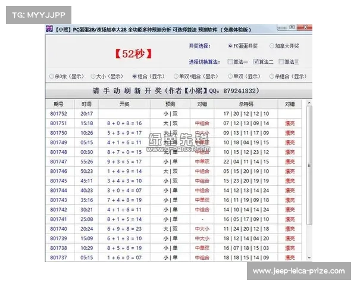Enable 算法一 checkbox

pyautogui.click(x=237, y=62)
